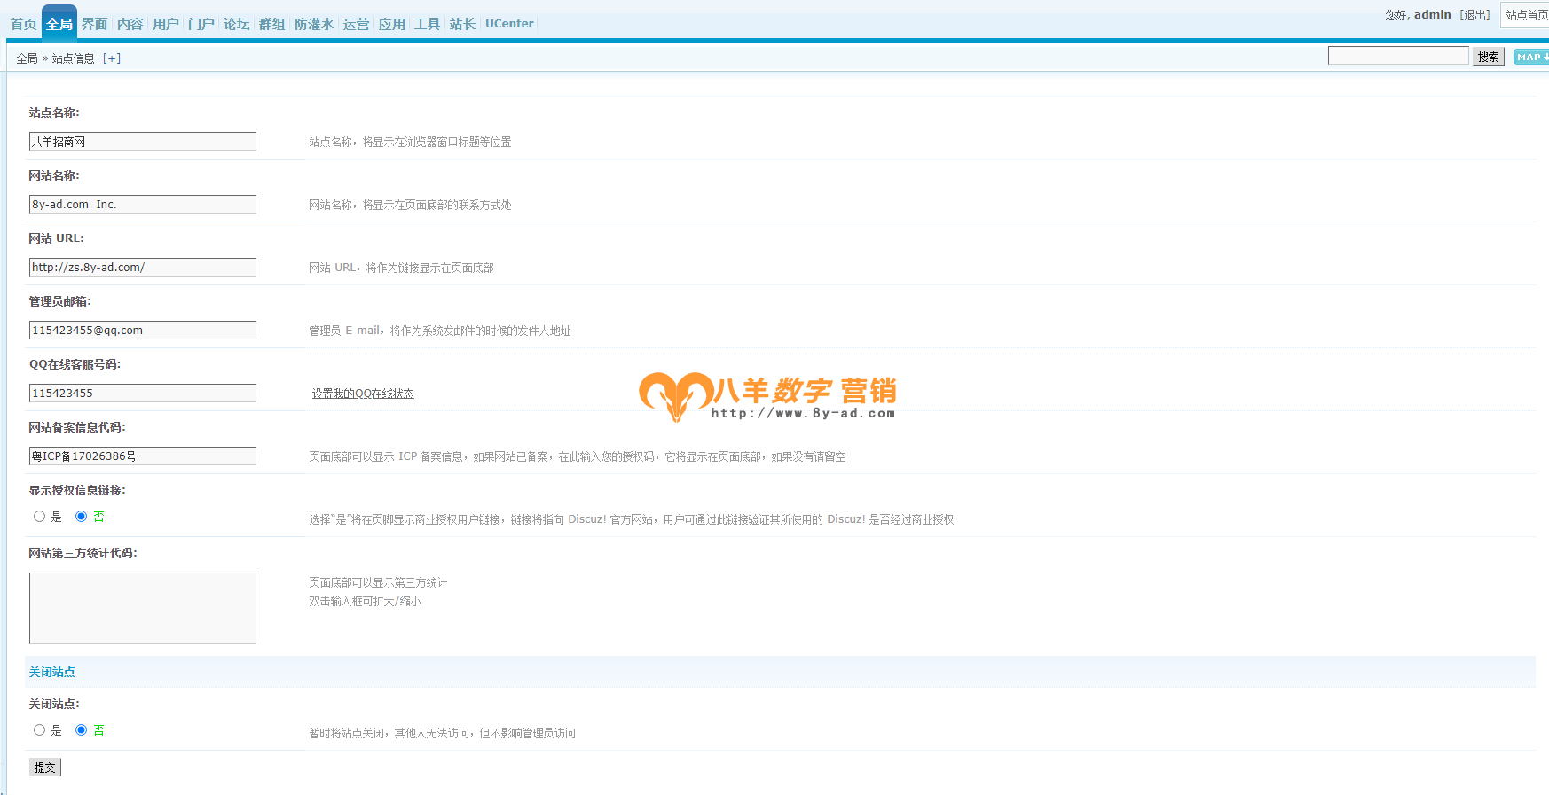The image size is (1549, 795).
Task: Click the 退出 logout link
Action: tap(1475, 15)
